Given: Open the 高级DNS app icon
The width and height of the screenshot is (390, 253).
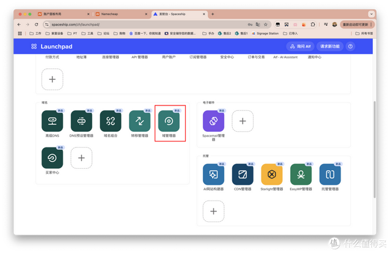Looking at the screenshot, I should pyautogui.click(x=52, y=121).
